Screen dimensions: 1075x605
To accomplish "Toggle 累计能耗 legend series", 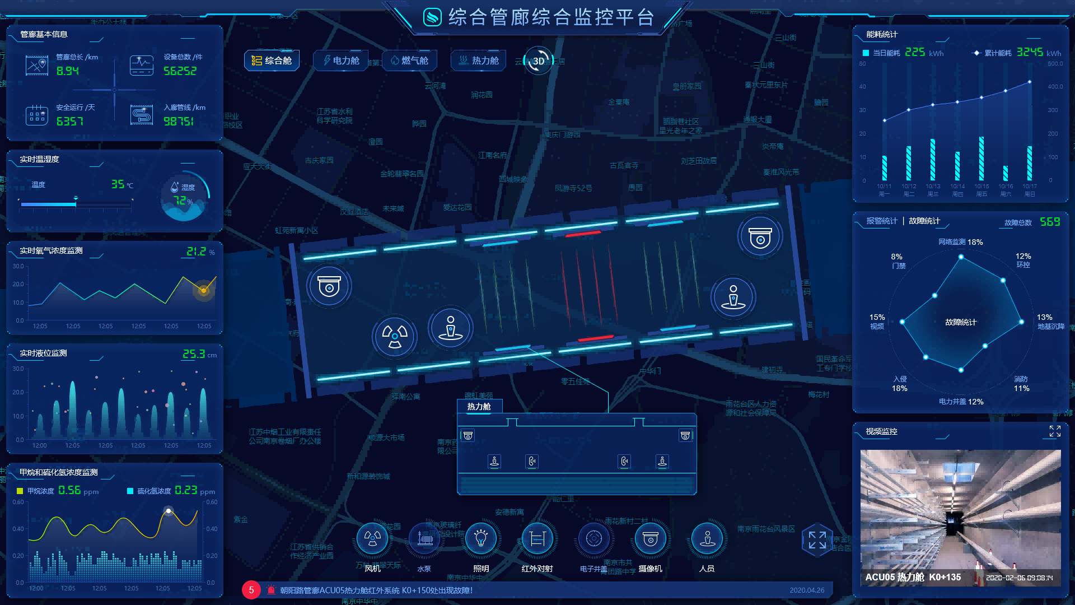I will click(997, 53).
